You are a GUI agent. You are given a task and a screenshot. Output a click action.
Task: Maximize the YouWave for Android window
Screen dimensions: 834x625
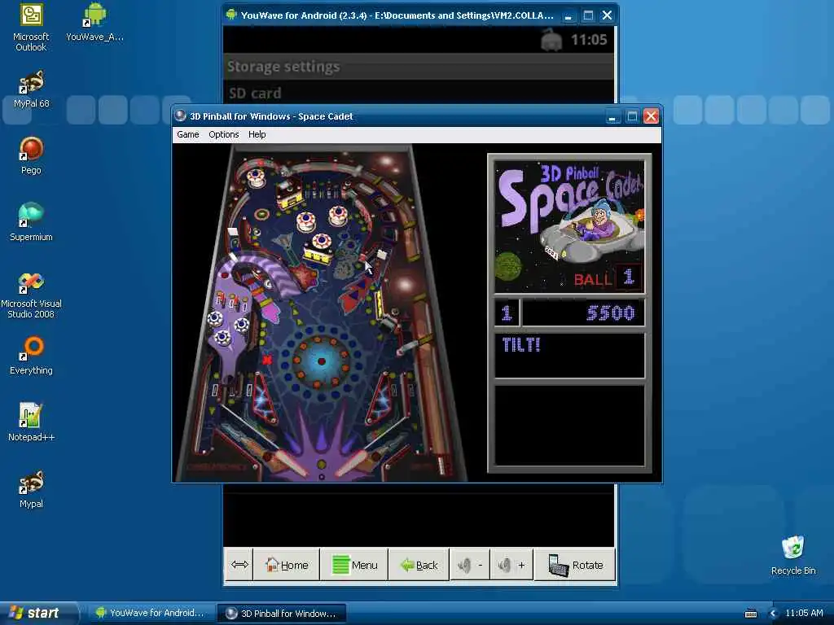[588, 15]
